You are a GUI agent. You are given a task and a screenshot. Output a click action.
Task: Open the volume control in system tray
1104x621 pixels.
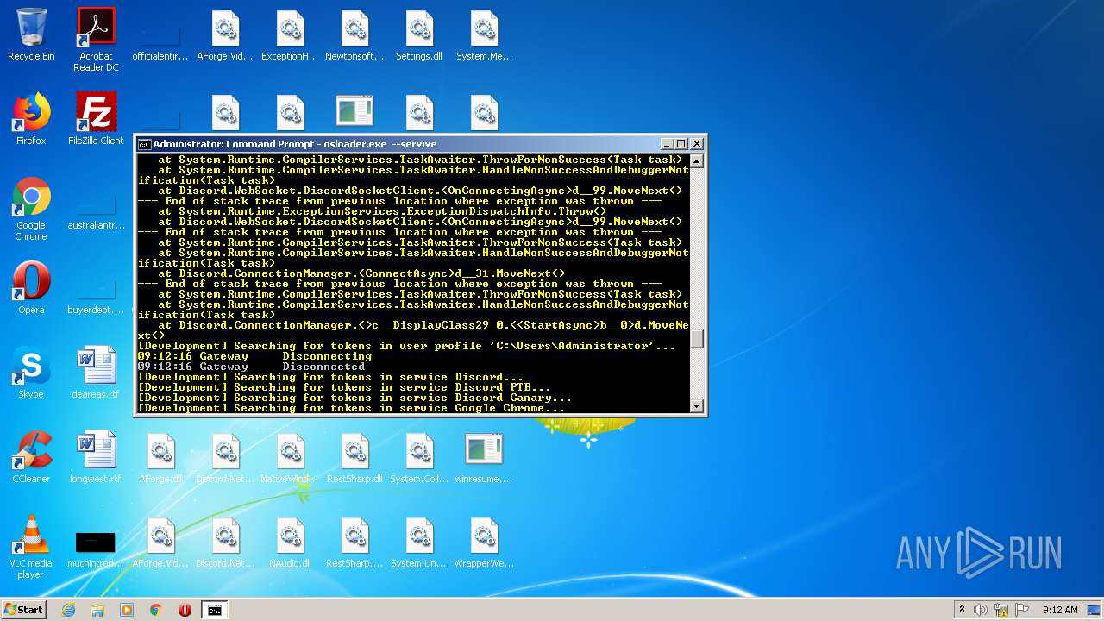click(x=981, y=610)
